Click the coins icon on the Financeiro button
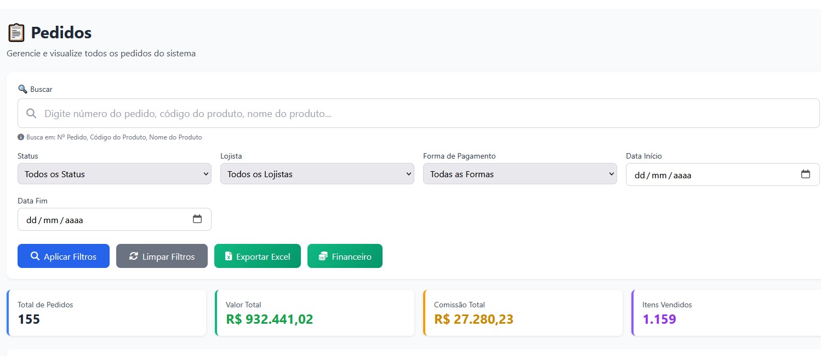821x356 pixels. [x=323, y=255]
